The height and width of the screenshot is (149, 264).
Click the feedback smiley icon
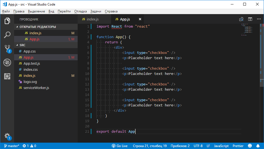(x=250, y=146)
